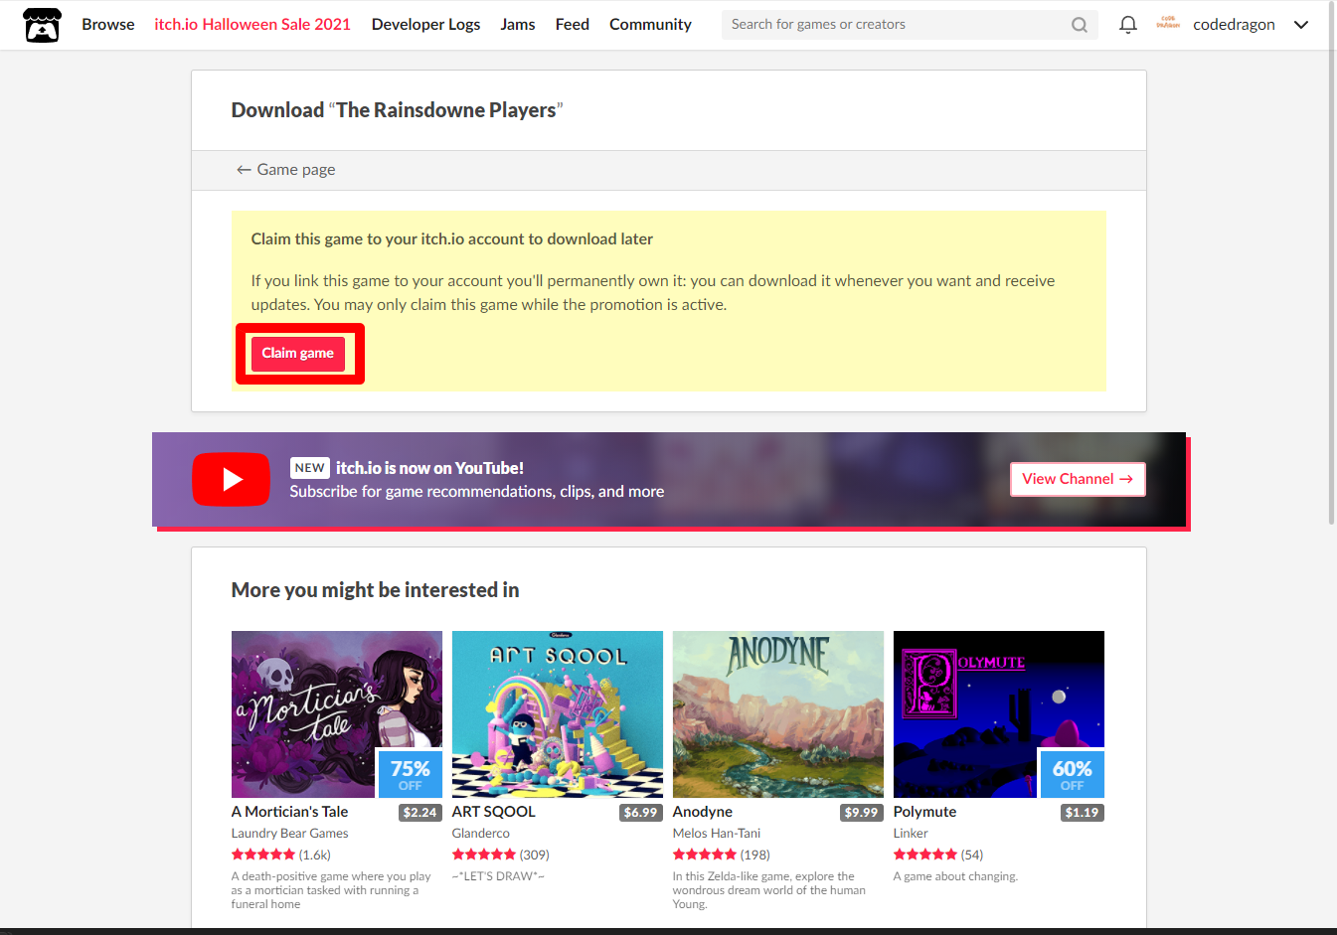Click the 'A death-positive game' description

[x=332, y=890]
